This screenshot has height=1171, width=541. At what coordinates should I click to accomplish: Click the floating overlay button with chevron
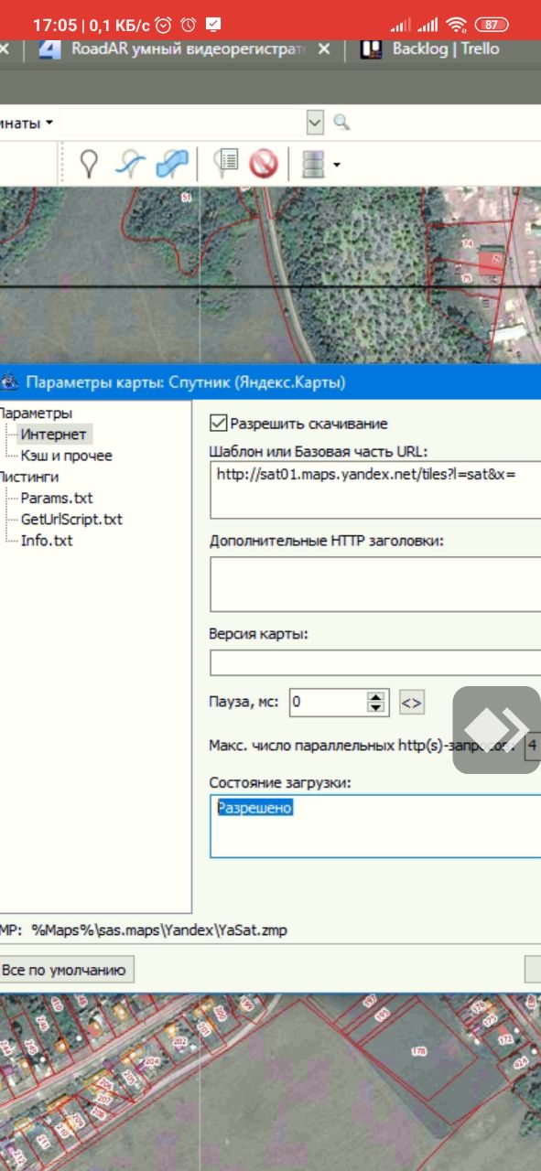pyautogui.click(x=497, y=730)
